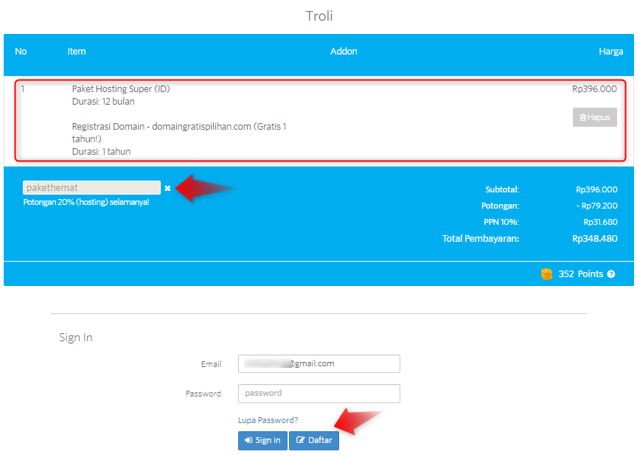Click the Item column header
The height and width of the screenshot is (457, 637).
77,52
